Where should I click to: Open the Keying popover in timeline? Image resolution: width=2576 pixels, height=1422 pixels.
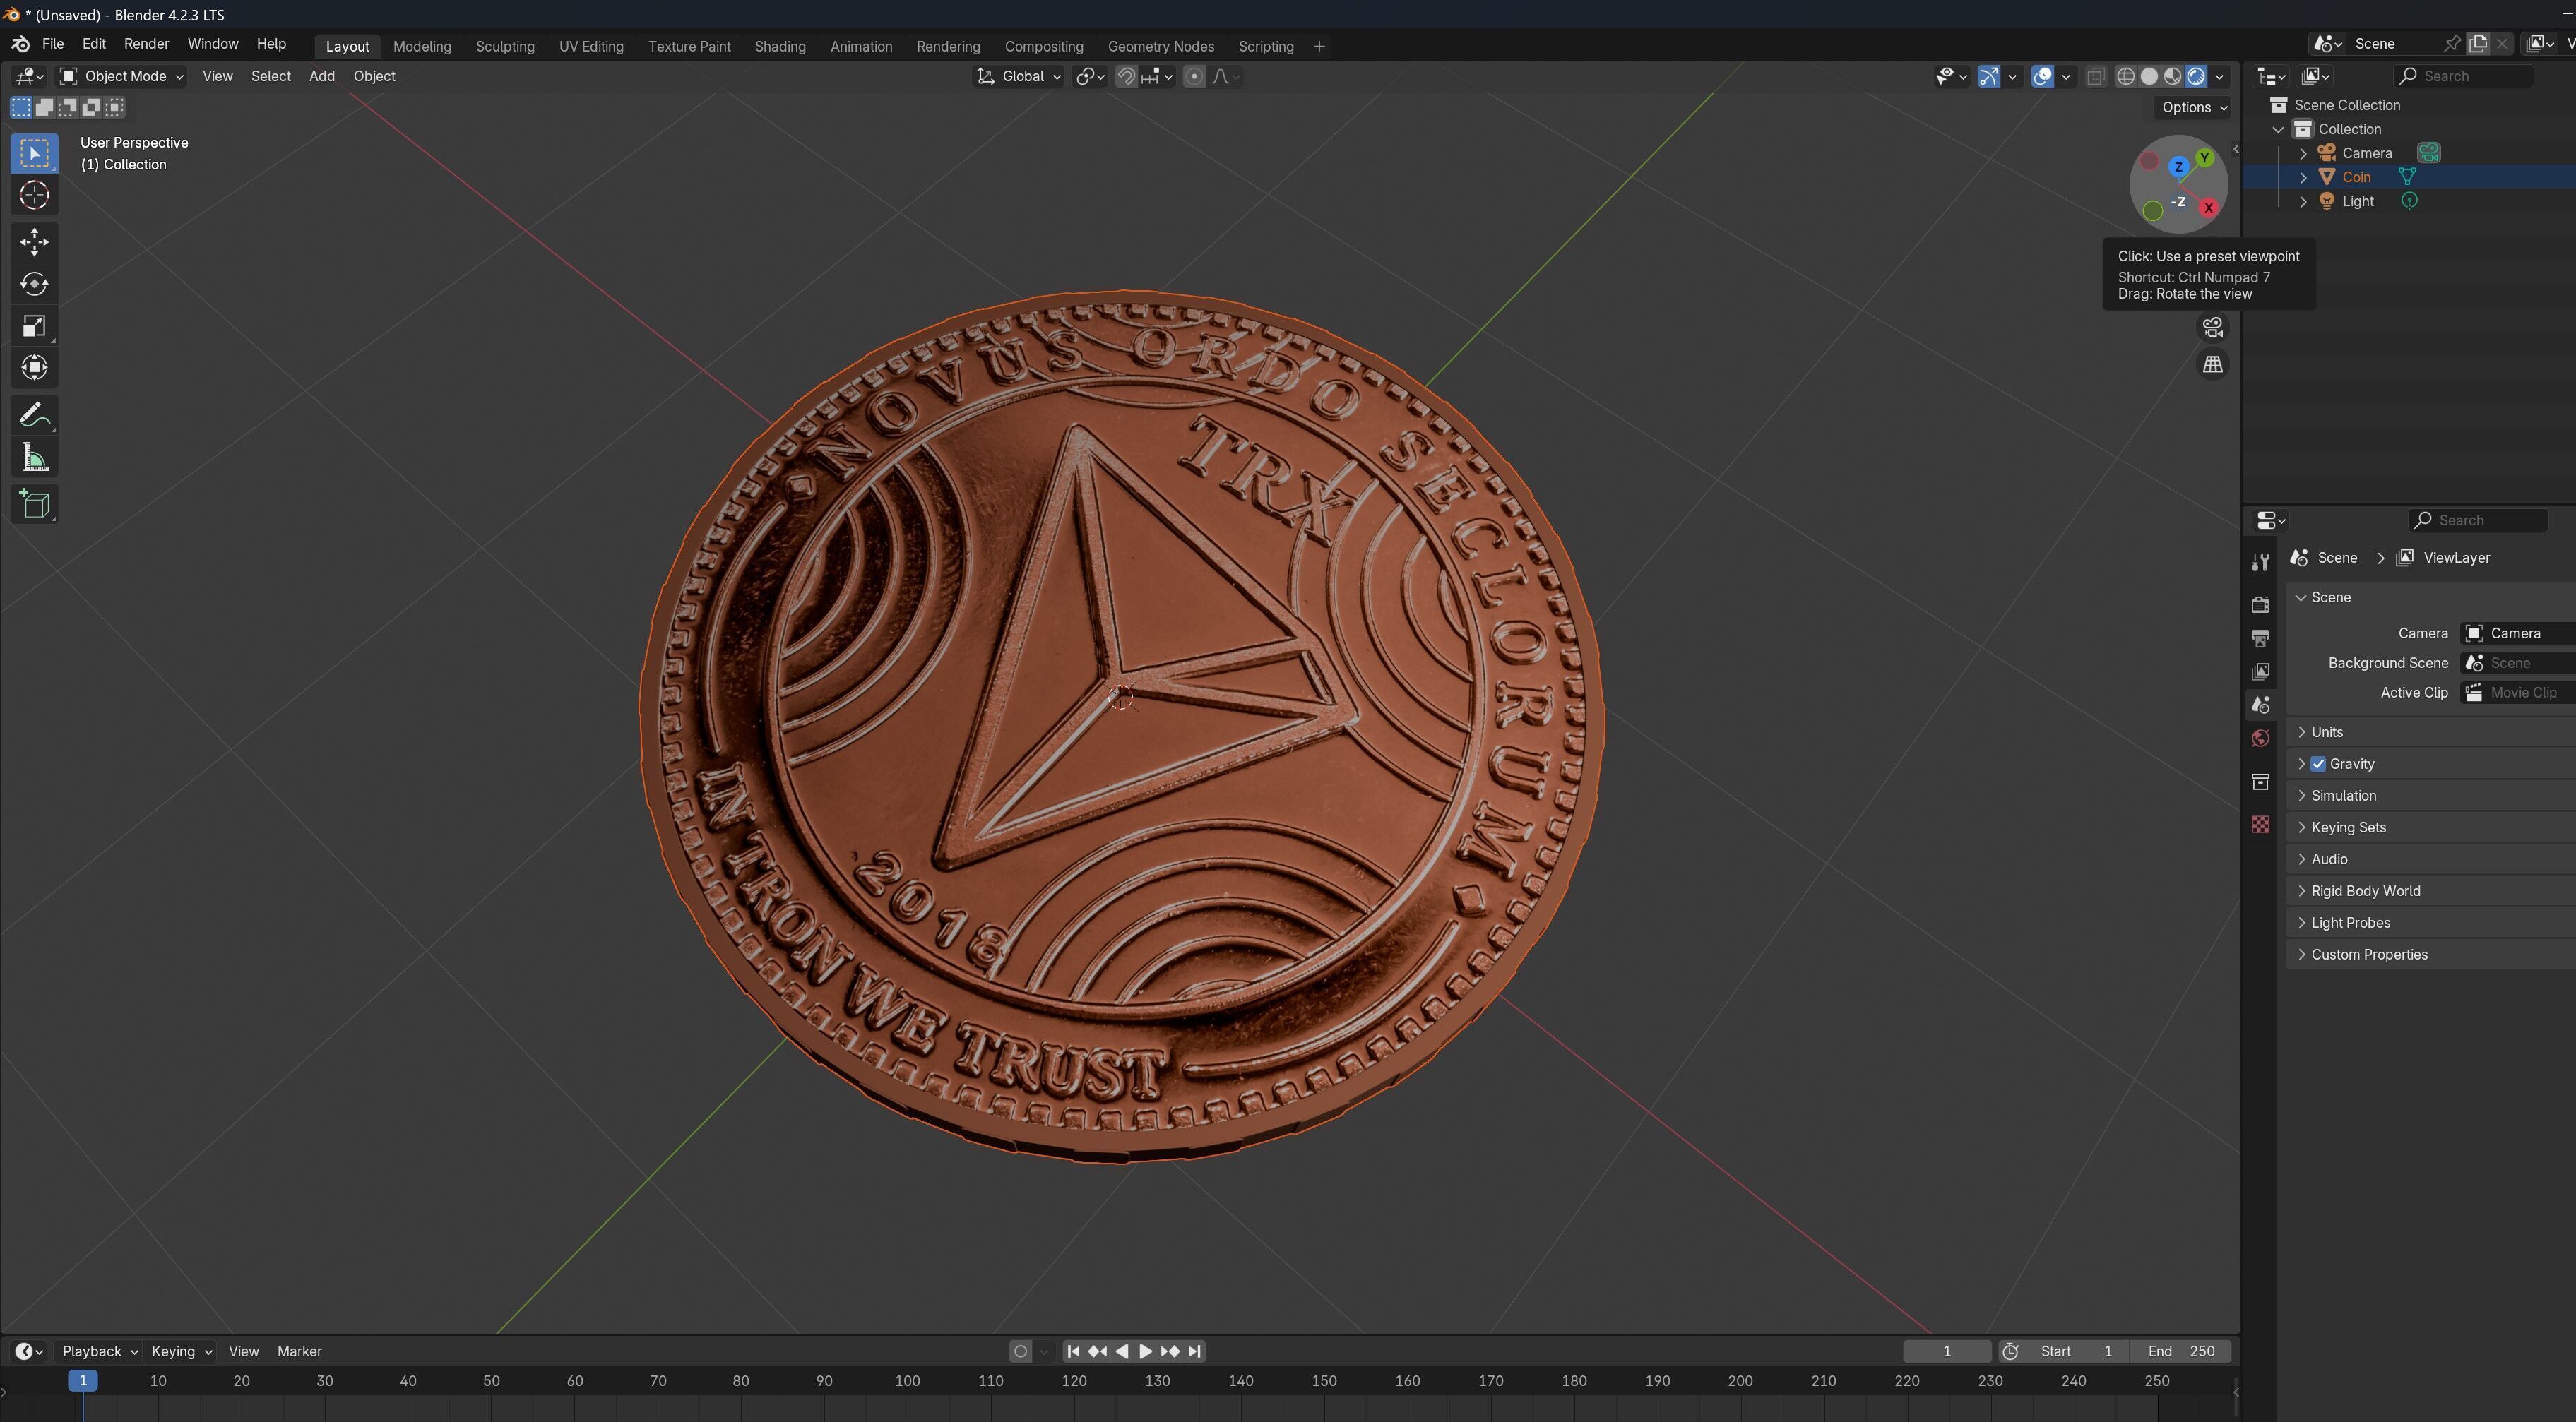[x=181, y=1351]
